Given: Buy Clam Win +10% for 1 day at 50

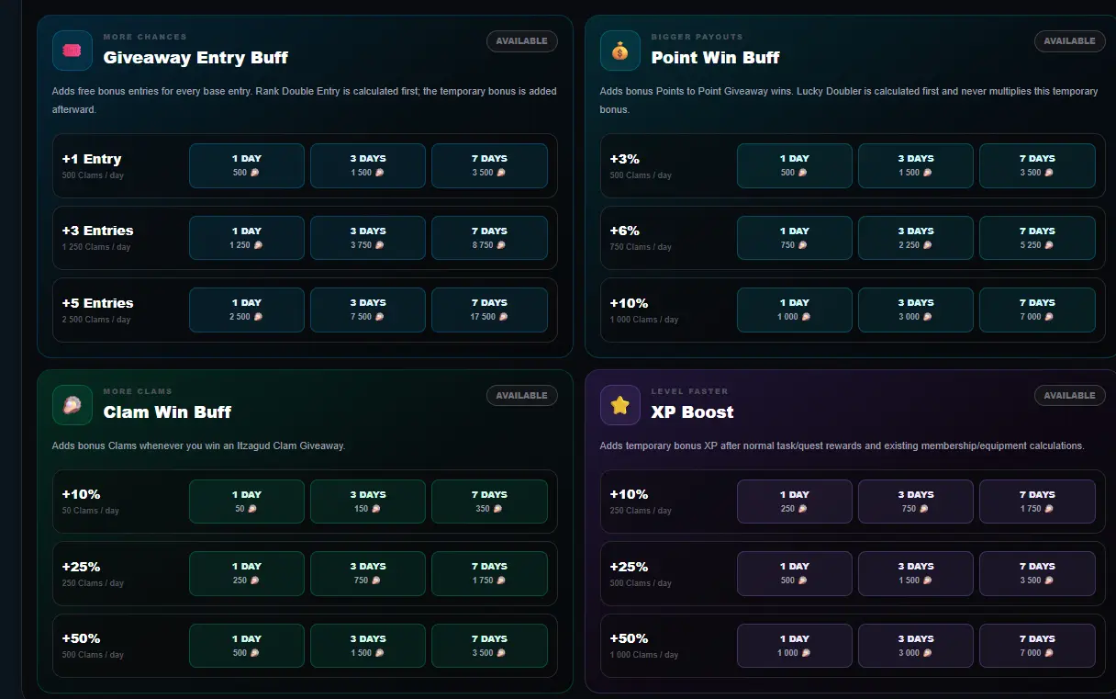Looking at the screenshot, I should [x=247, y=502].
